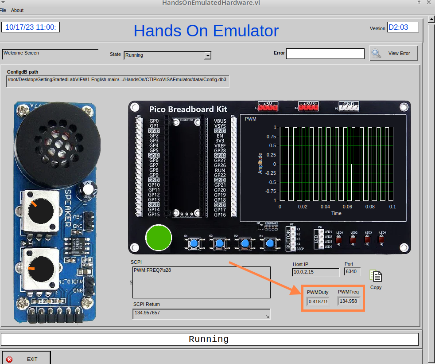Click the speaker cone on the blue board

click(x=58, y=145)
